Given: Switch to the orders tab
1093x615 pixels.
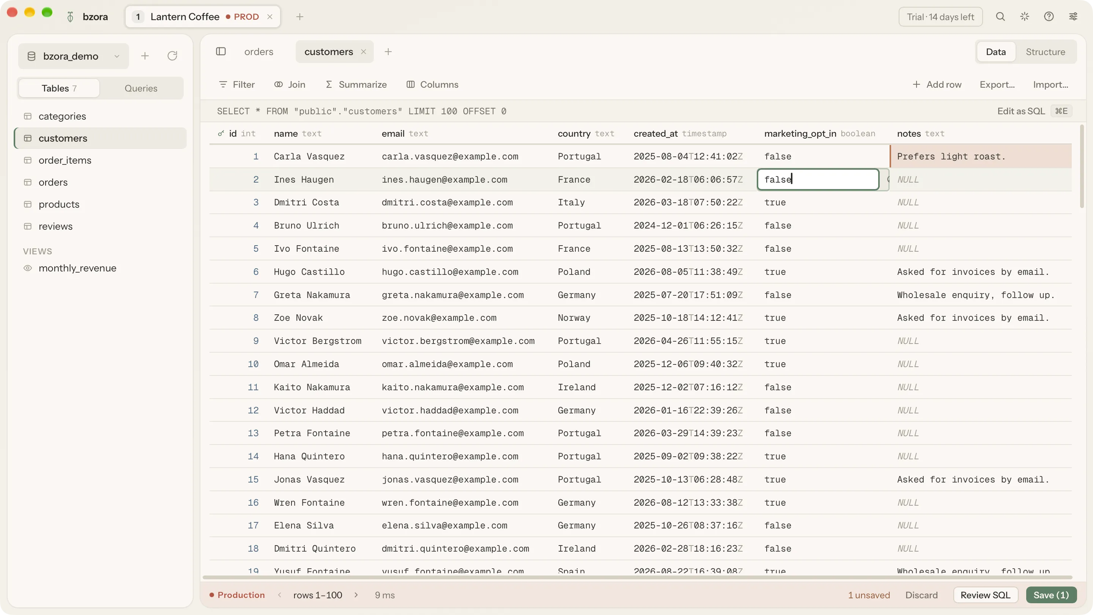Looking at the screenshot, I should [x=259, y=52].
